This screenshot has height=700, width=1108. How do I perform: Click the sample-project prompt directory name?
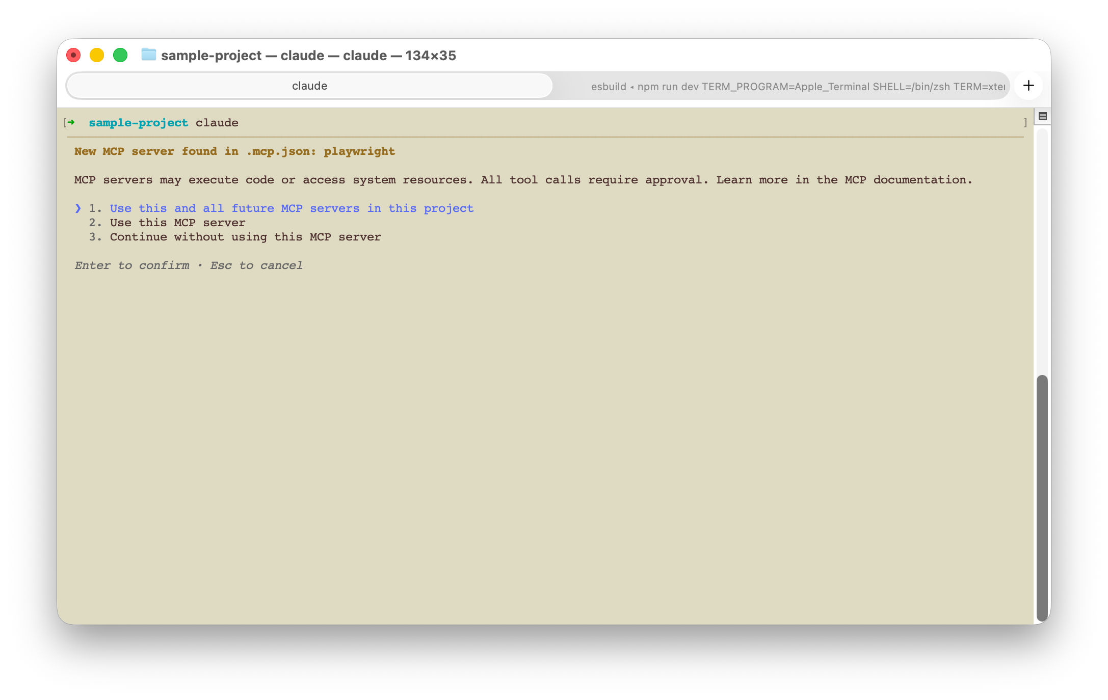click(138, 123)
